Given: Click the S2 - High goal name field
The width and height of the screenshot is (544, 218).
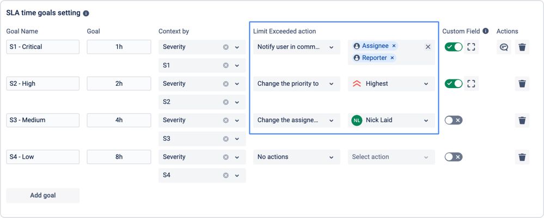Looking at the screenshot, I should [x=42, y=84].
